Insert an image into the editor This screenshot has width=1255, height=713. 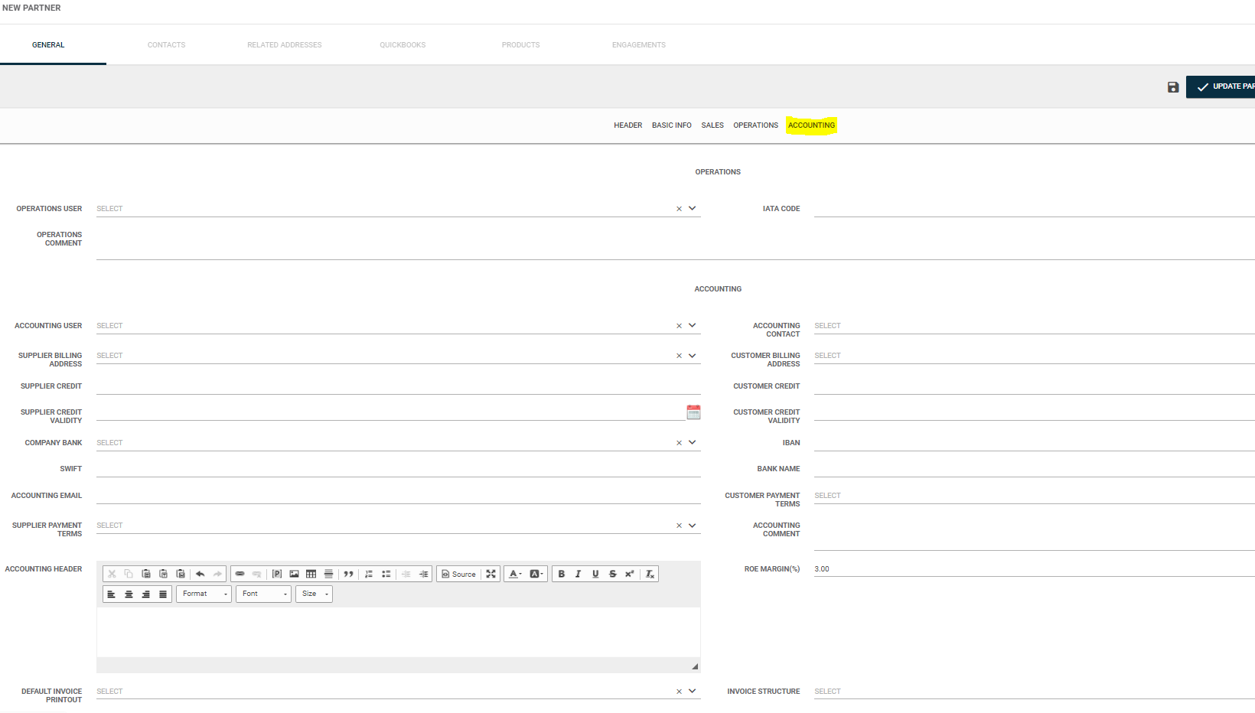tap(294, 574)
